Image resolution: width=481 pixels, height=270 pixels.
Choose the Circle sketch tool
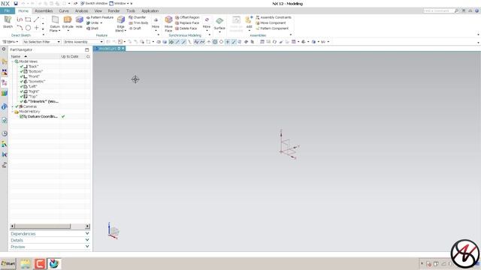coord(28,28)
